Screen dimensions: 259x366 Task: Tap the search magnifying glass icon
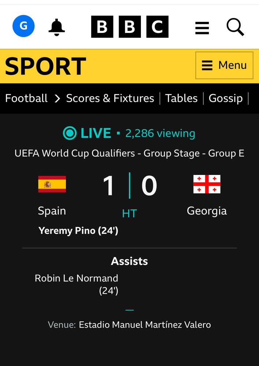tap(235, 27)
